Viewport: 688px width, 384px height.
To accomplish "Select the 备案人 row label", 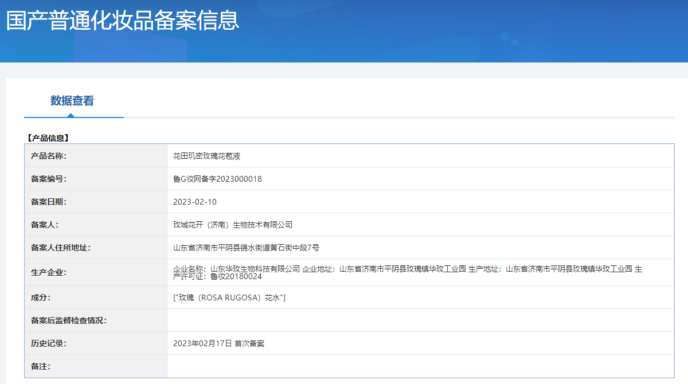I will tap(45, 225).
